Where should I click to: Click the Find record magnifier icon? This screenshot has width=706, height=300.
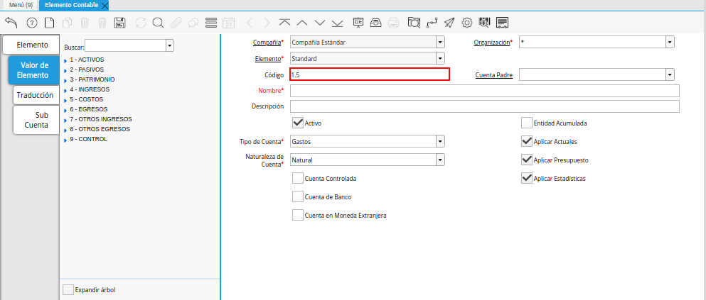coord(158,23)
